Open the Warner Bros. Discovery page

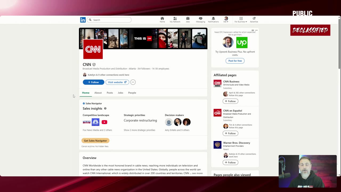point(237,143)
